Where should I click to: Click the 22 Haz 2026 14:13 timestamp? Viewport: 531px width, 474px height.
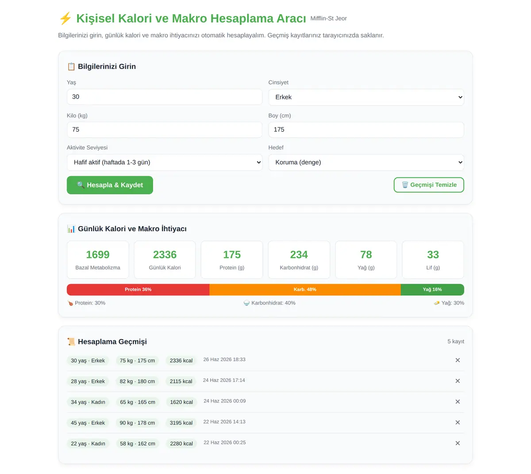(224, 422)
